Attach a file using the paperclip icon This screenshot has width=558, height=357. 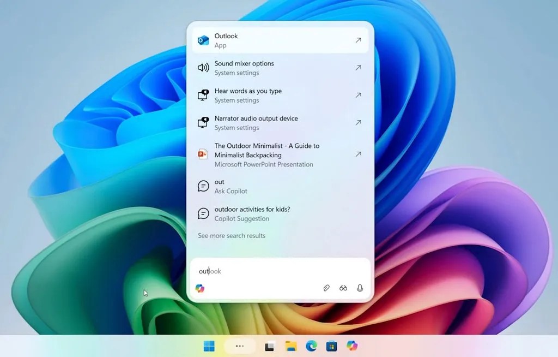click(326, 288)
